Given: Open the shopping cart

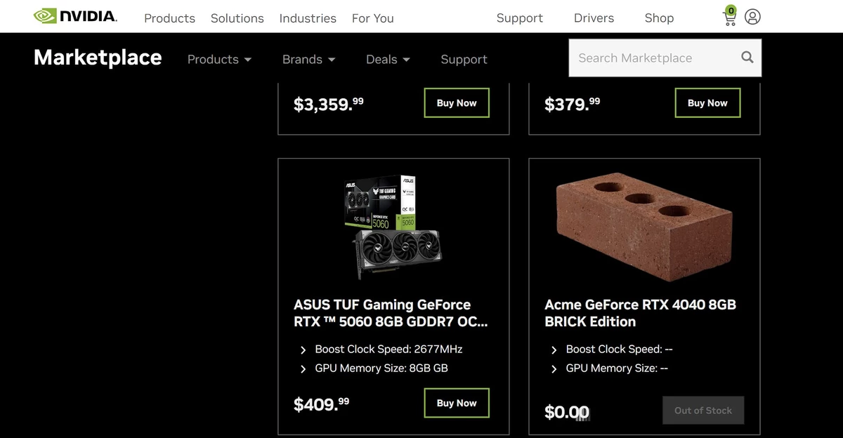Looking at the screenshot, I should coord(729,18).
